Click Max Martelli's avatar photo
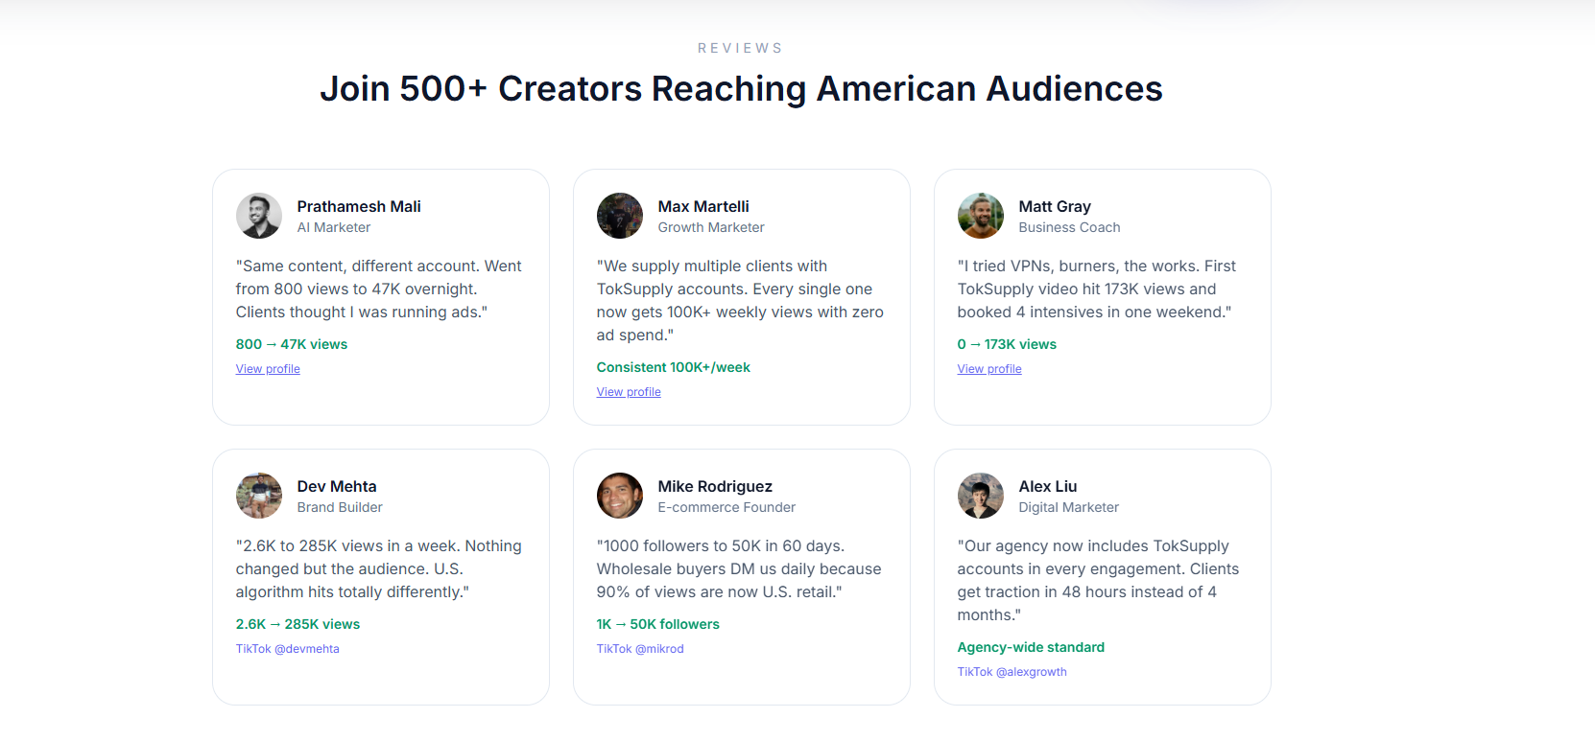 620,216
